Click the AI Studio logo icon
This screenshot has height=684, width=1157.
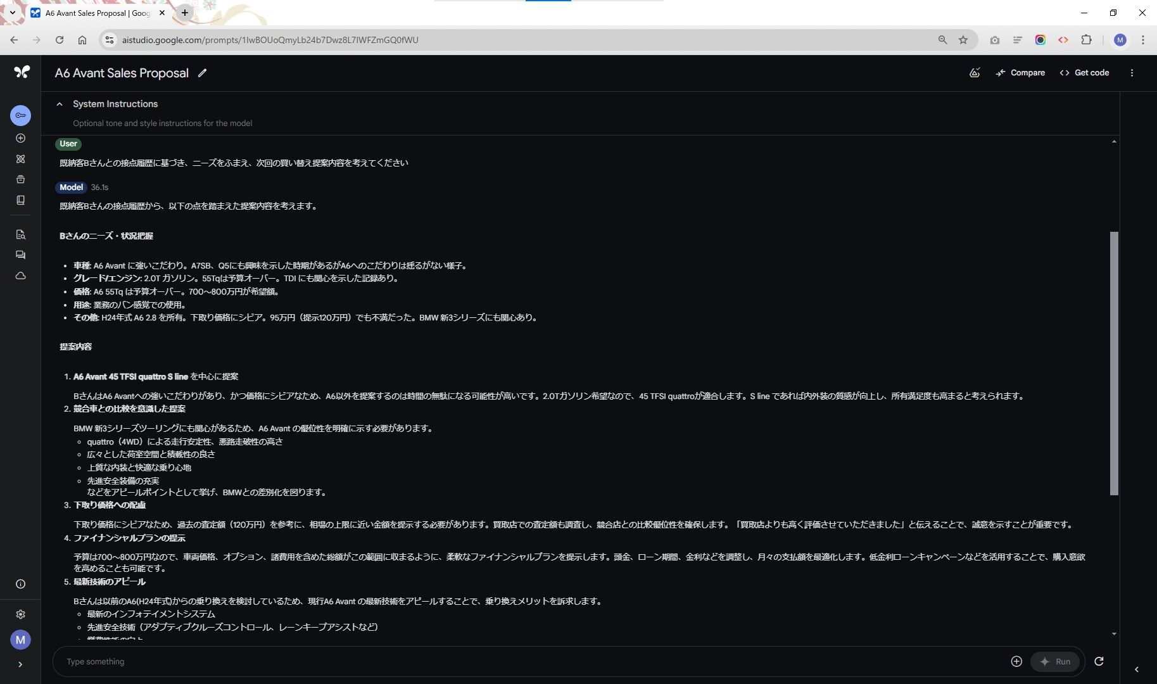tap(22, 72)
